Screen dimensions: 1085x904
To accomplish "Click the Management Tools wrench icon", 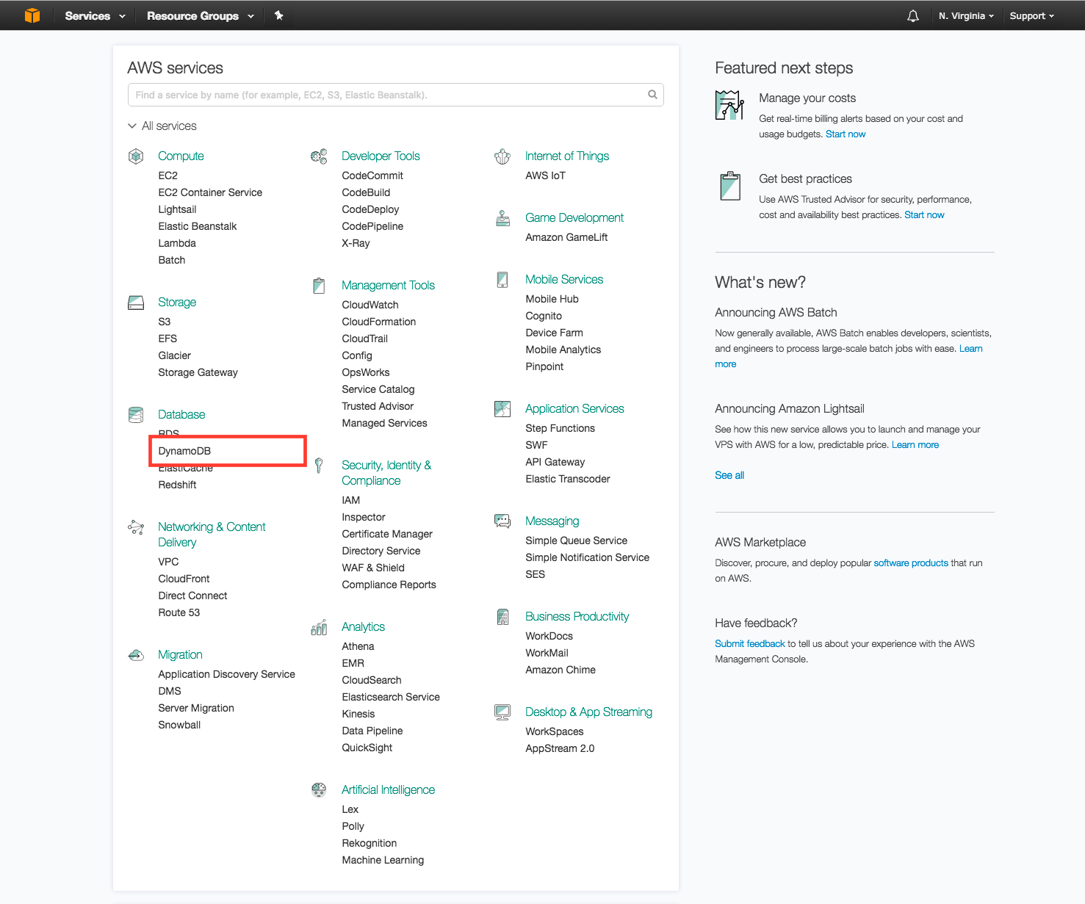I will (x=319, y=285).
